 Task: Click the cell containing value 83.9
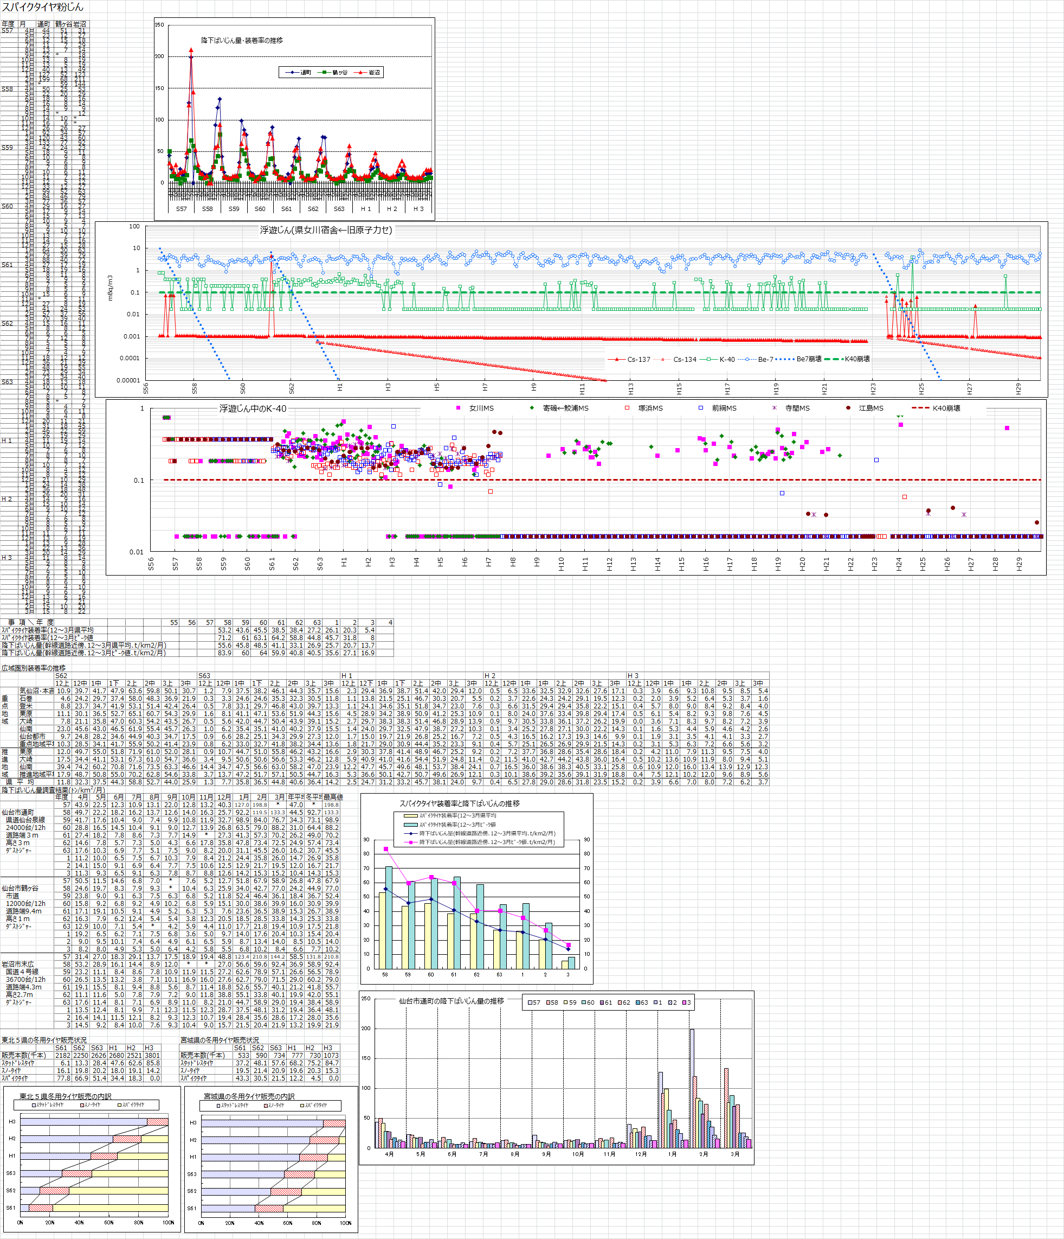point(224,653)
